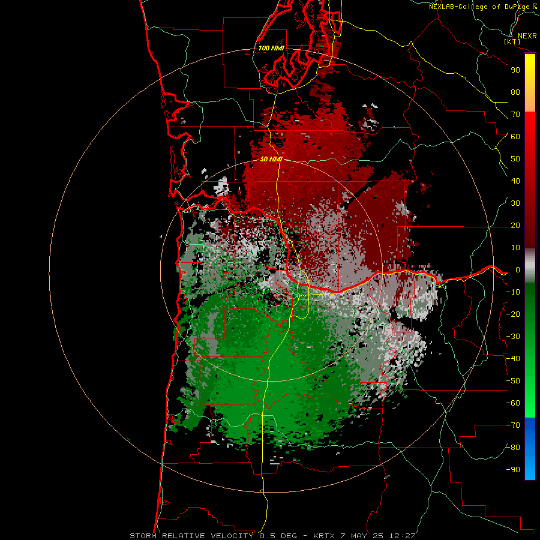
Task: Click the "STORM RELATIVE VELOCITY" product title
Action: click(193, 536)
